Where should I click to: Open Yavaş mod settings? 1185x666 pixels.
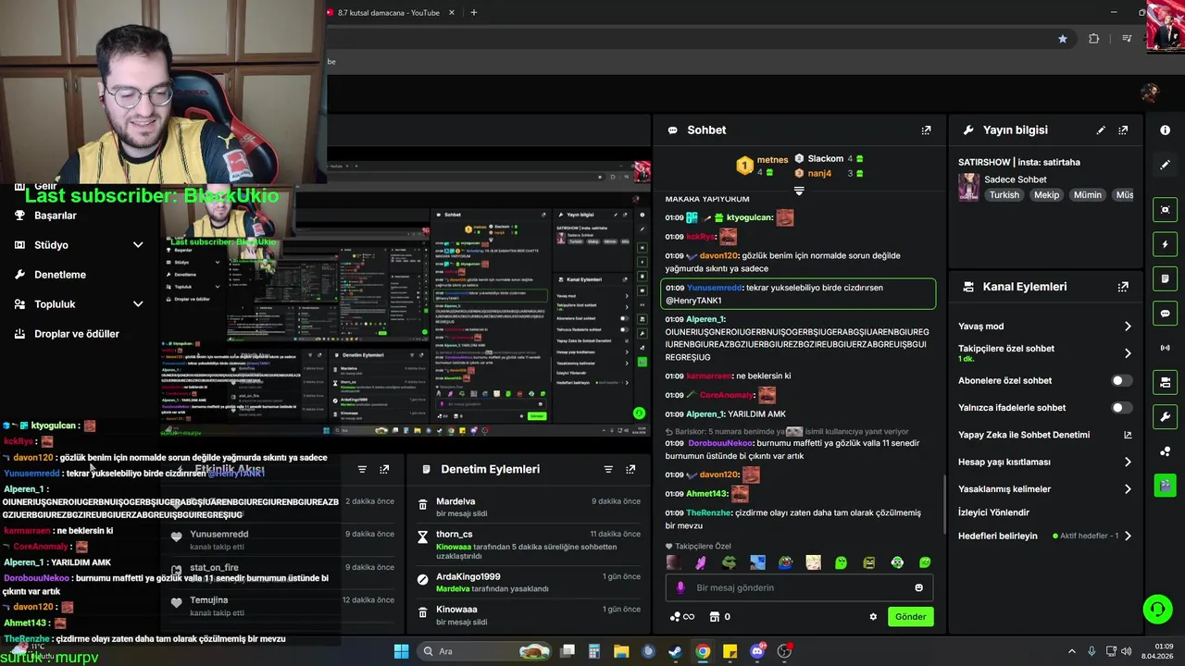[x=1044, y=327]
